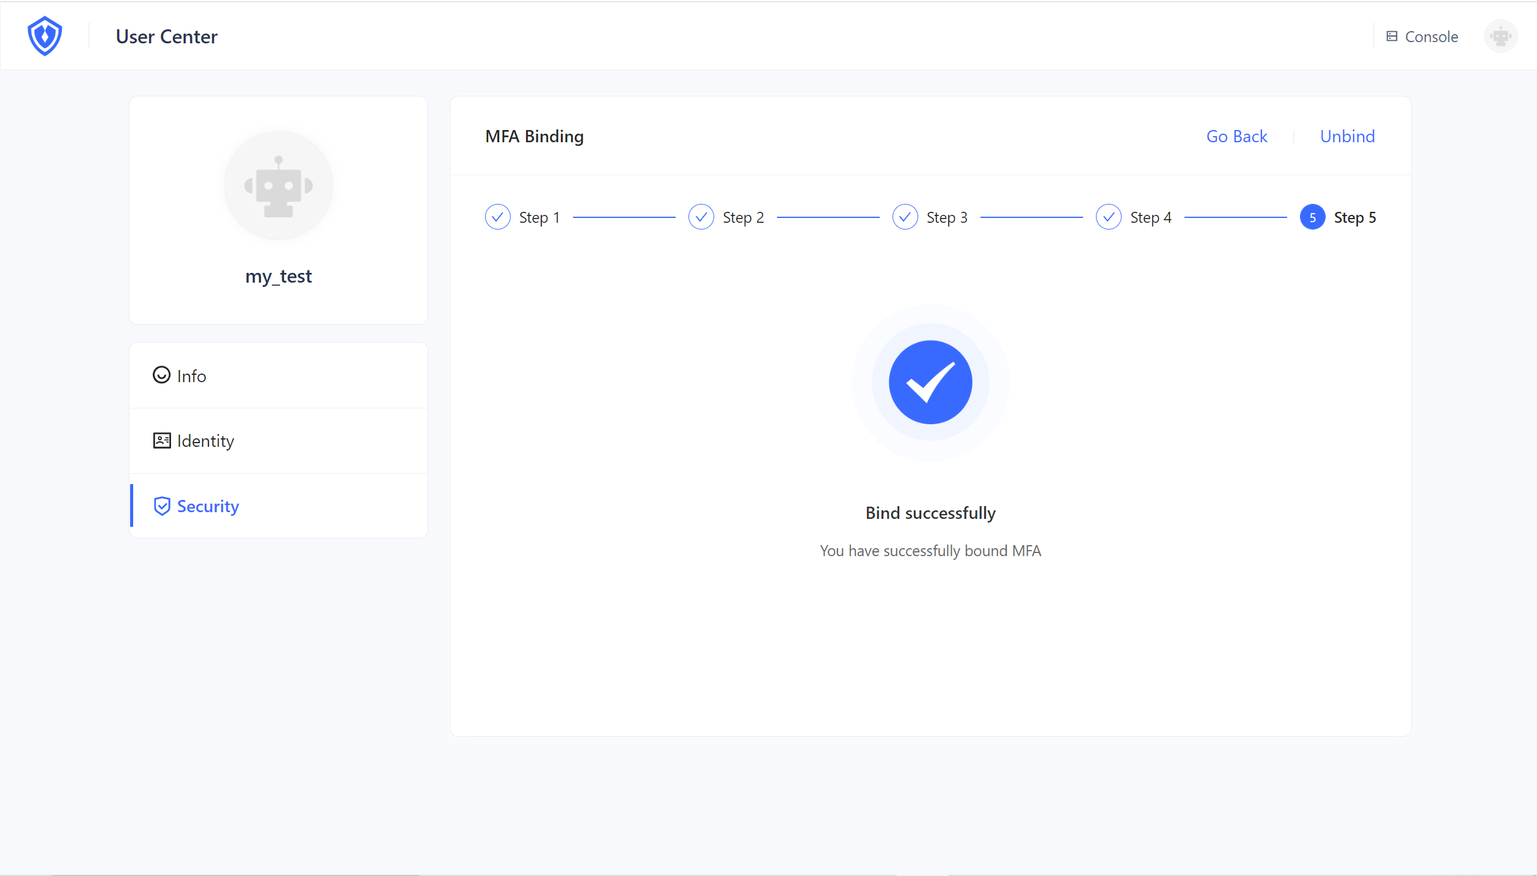Click the Step 2 checkmark circle
The width and height of the screenshot is (1537, 876).
[701, 217]
